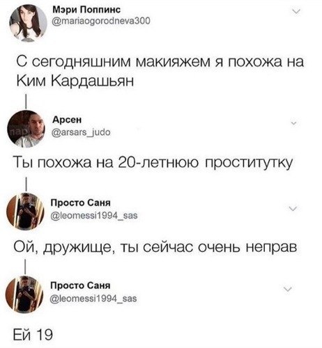Screen dimensions: 322x348
Task: Expand chevron menu on Мэри Поппинс tweet
Action: pos(297,12)
